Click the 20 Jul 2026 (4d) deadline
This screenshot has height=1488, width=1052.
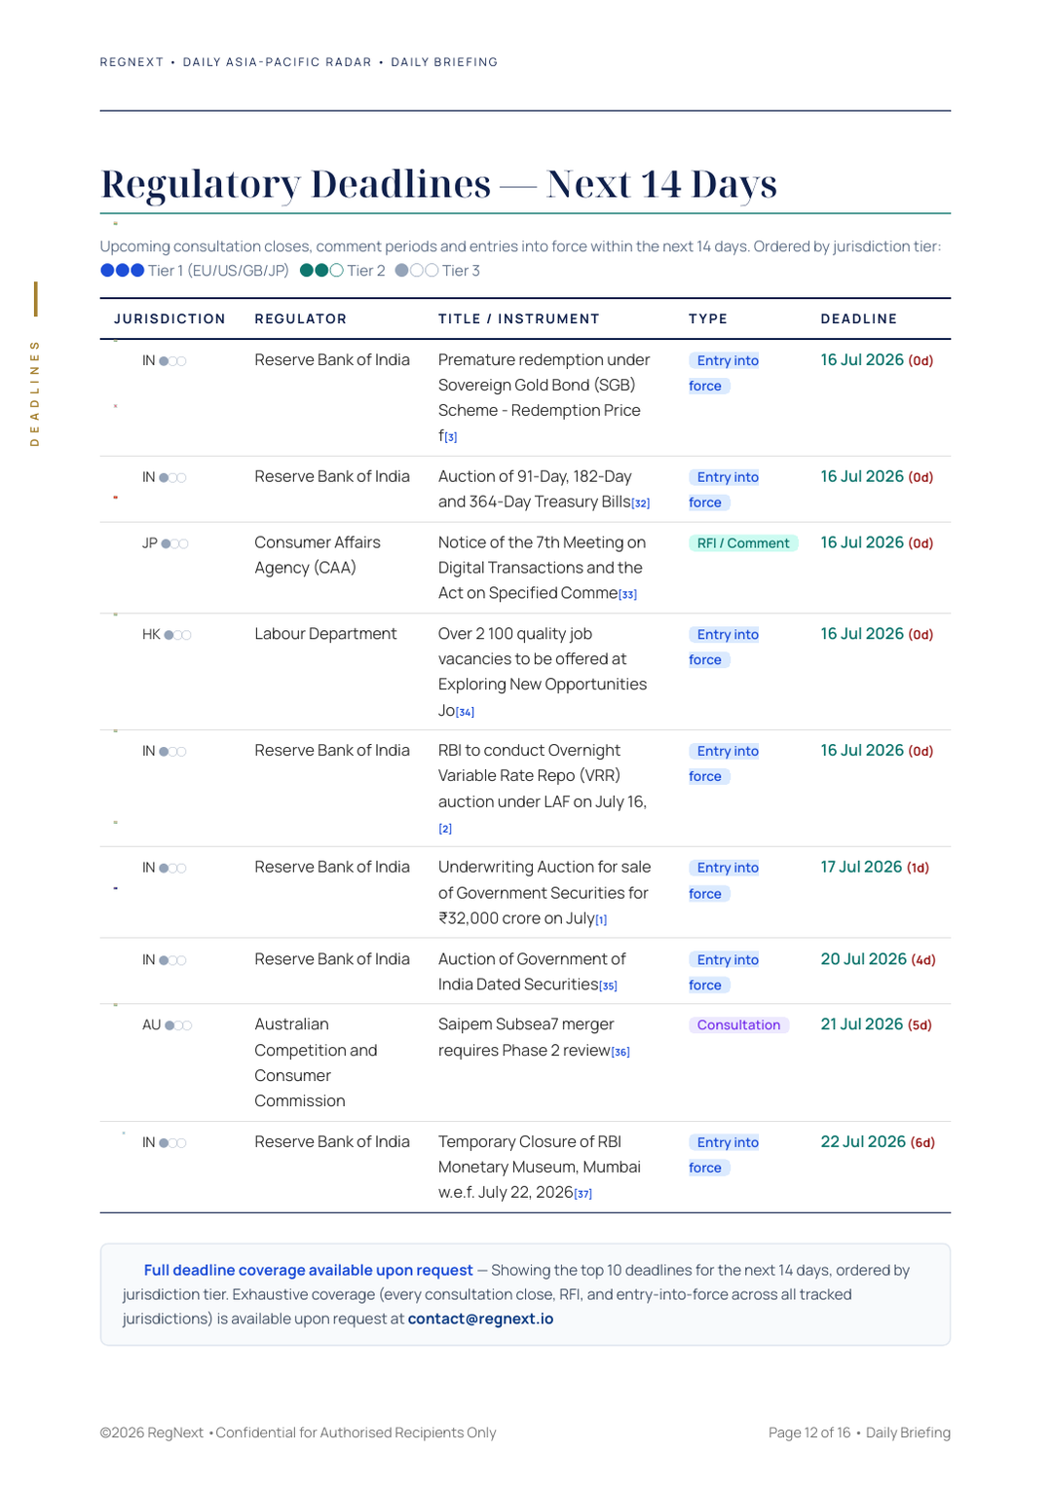tap(878, 960)
